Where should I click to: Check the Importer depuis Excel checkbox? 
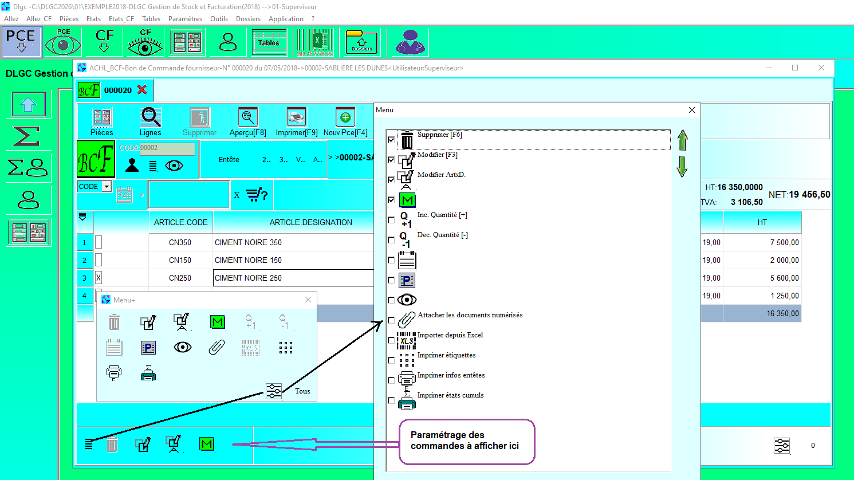click(391, 340)
